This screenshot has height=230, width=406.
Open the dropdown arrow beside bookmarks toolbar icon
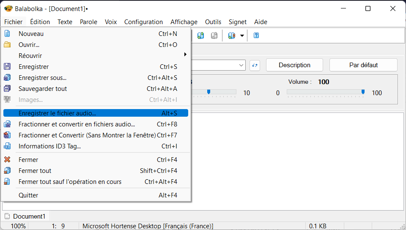click(x=242, y=36)
